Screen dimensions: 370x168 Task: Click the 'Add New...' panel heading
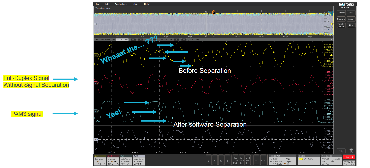tap(346, 8)
